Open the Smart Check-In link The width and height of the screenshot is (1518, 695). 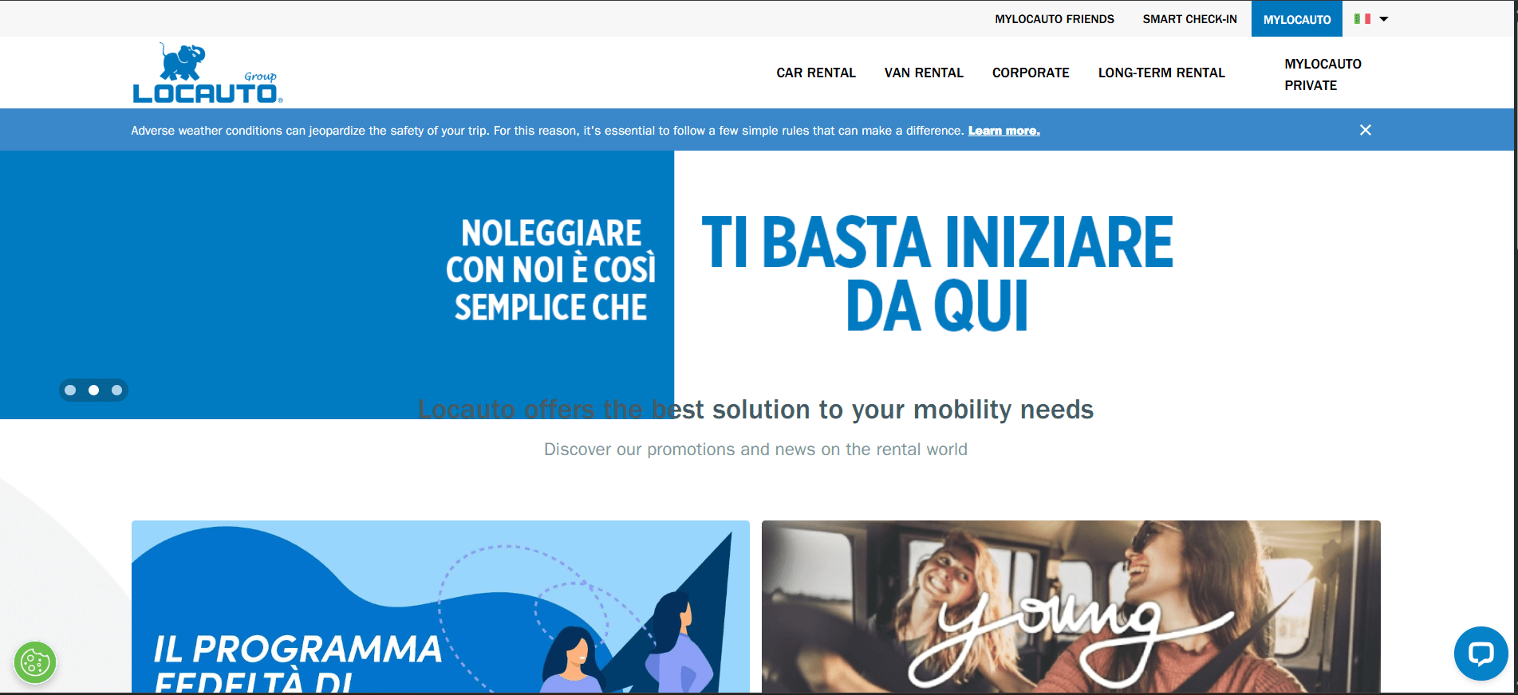1189,19
